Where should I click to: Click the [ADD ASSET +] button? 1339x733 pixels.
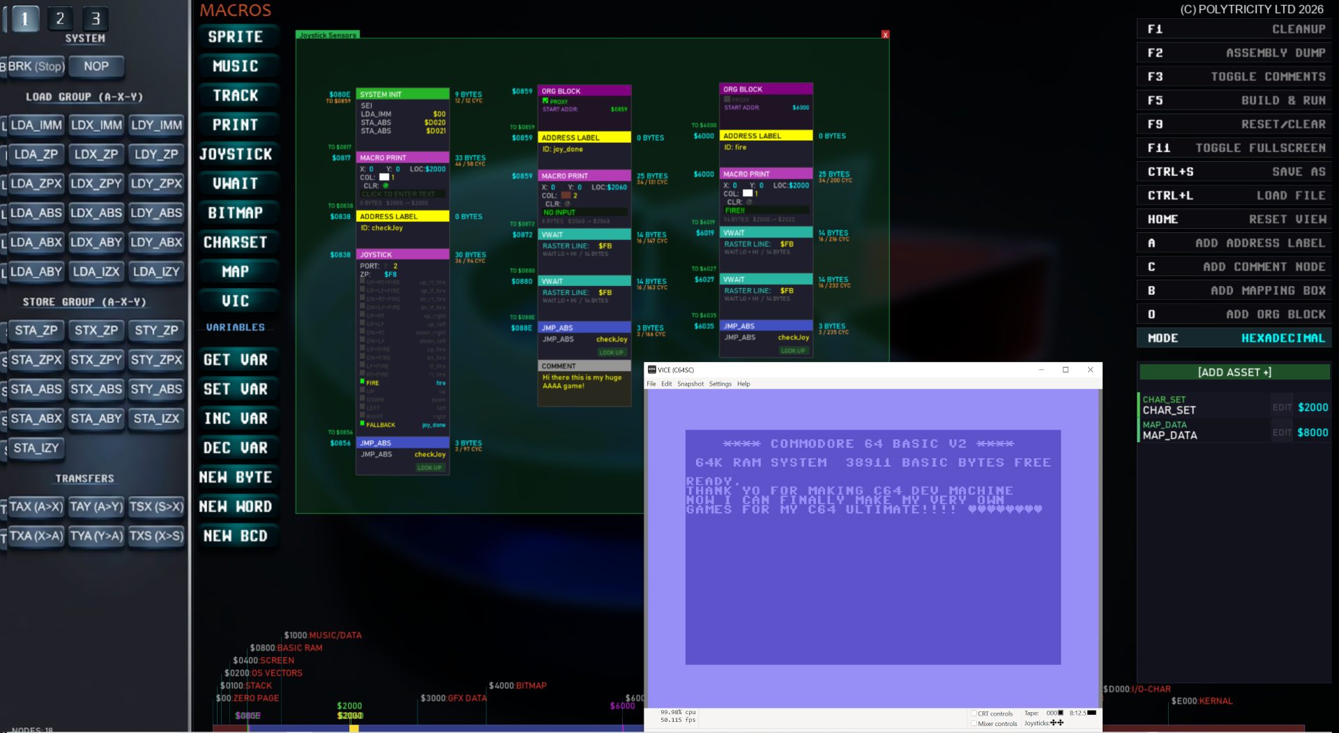(x=1234, y=372)
